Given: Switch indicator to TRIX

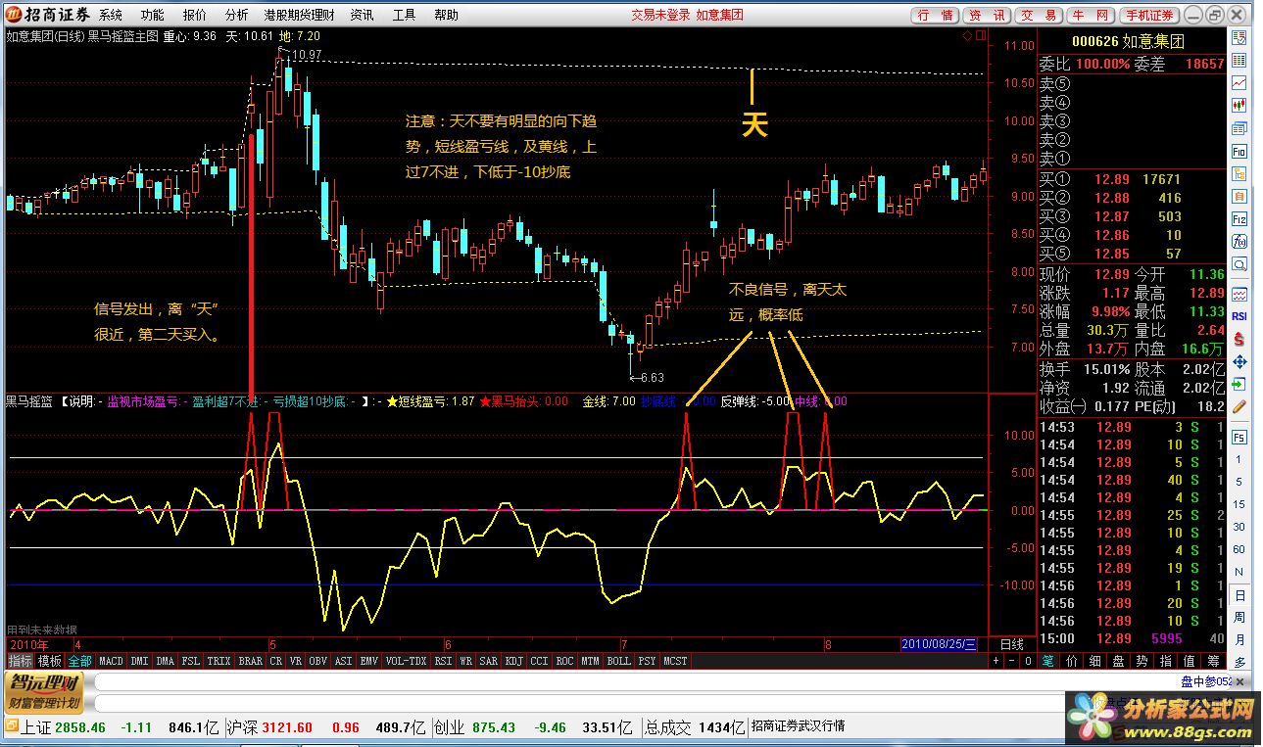Looking at the screenshot, I should [x=219, y=661].
